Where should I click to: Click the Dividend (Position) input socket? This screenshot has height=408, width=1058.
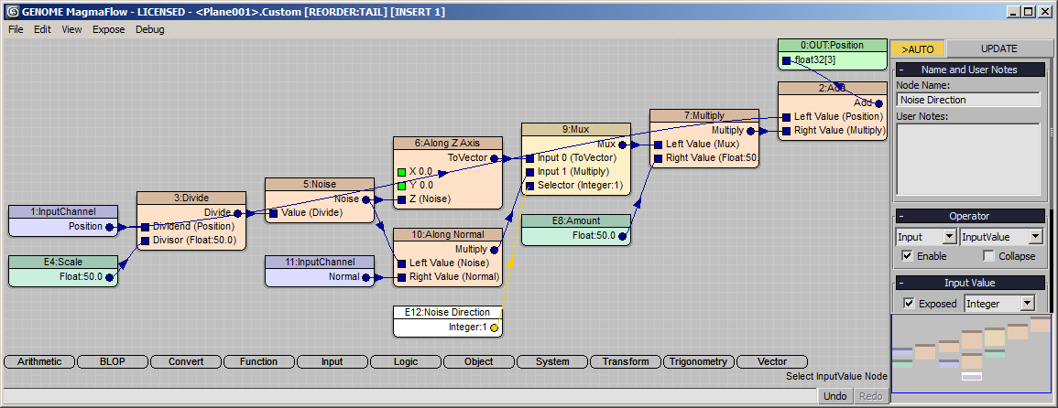(x=145, y=227)
